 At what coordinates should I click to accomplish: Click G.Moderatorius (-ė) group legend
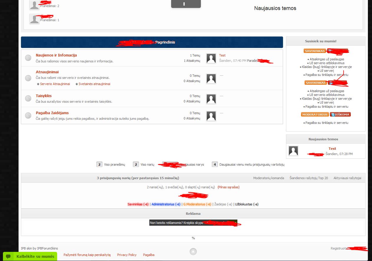[x=197, y=204]
